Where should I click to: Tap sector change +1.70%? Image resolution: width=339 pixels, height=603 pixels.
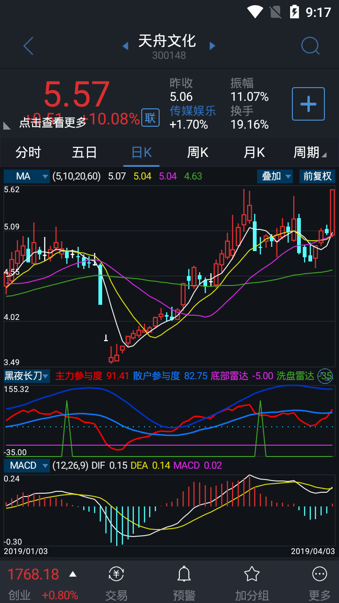(189, 125)
